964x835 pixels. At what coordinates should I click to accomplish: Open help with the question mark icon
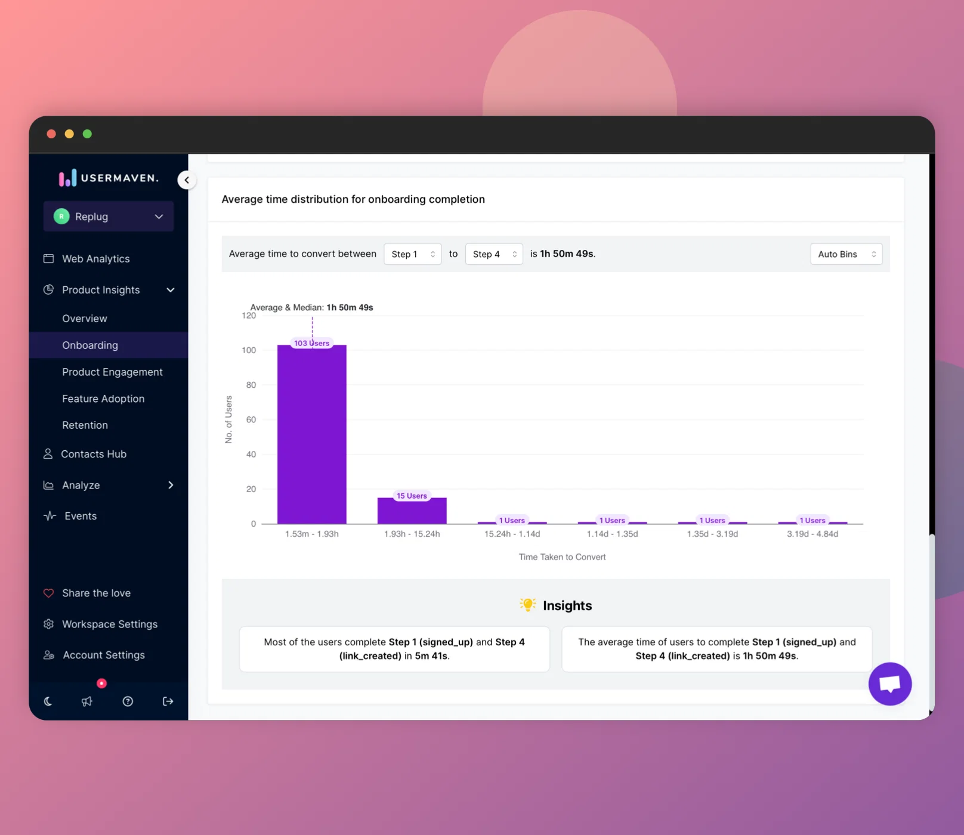point(128,701)
